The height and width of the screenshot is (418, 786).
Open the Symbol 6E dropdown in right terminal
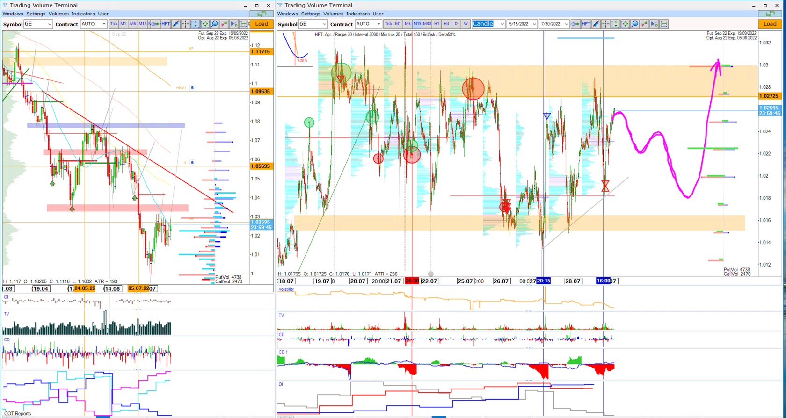[313, 24]
